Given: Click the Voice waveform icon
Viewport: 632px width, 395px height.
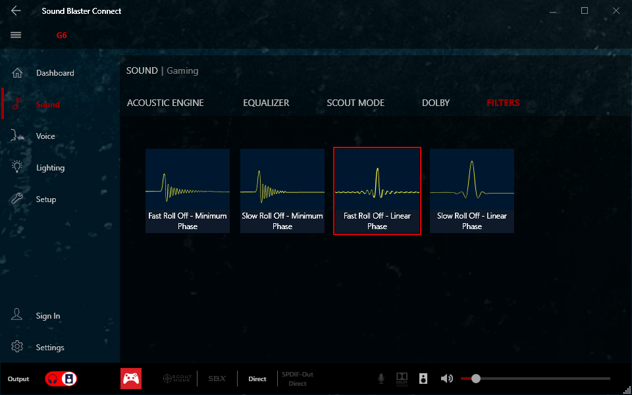Looking at the screenshot, I should tap(17, 136).
